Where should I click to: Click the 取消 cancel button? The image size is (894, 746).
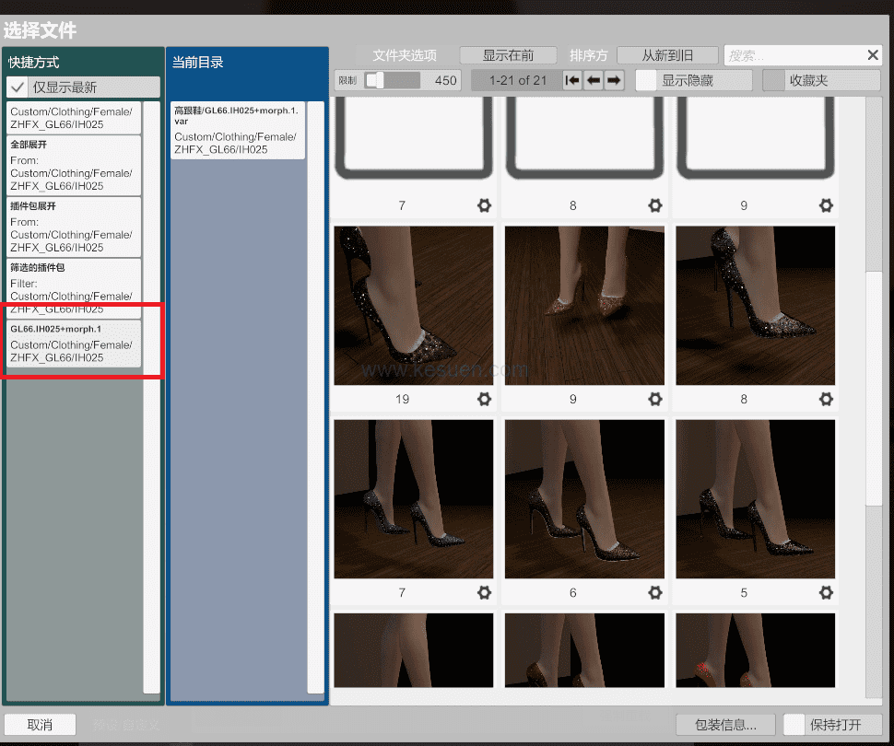pyautogui.click(x=40, y=725)
